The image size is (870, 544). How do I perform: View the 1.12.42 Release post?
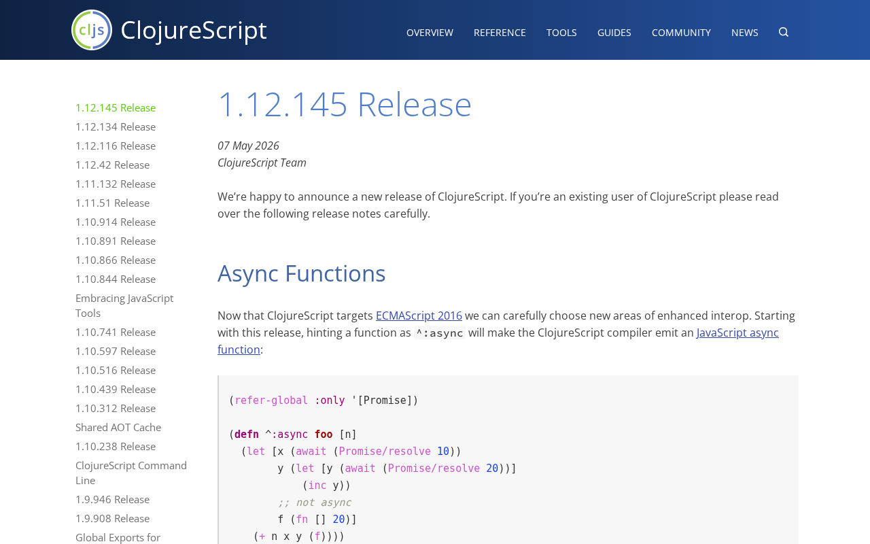[112, 165]
